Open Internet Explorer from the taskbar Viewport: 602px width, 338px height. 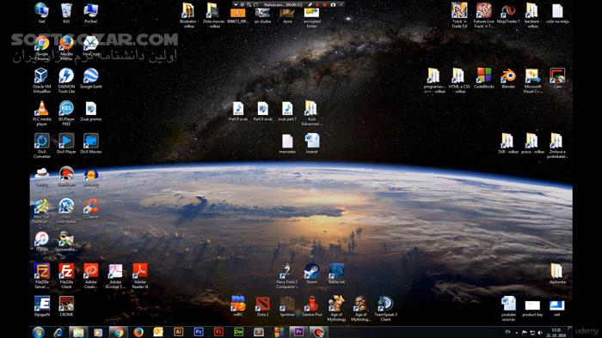(58, 332)
